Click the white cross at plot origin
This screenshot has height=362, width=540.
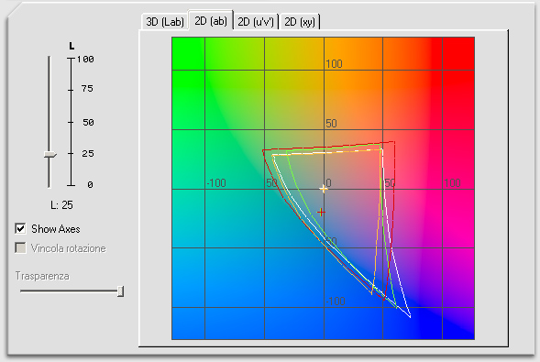(x=324, y=189)
